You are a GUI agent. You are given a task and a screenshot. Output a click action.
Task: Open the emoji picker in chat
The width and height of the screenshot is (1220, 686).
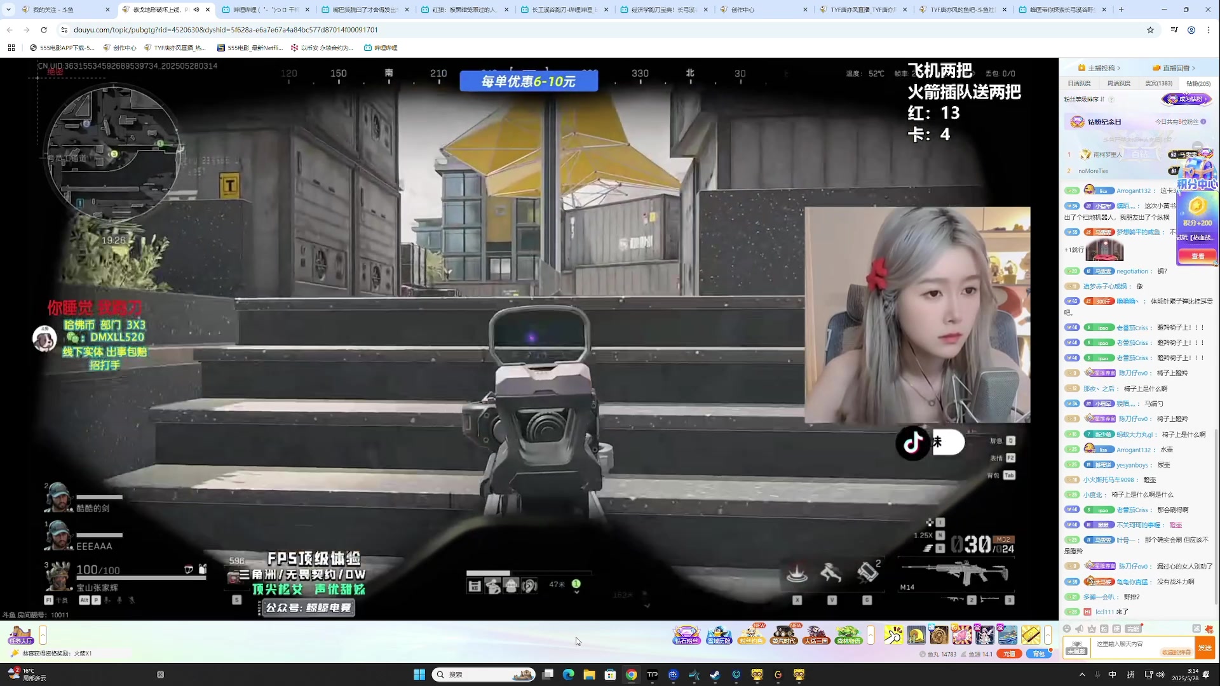(x=1067, y=629)
